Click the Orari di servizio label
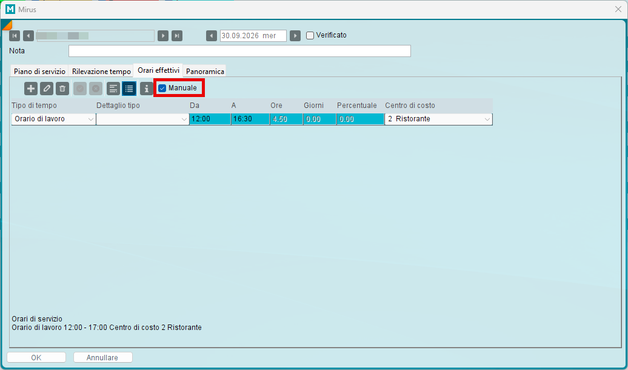Screen dimensions: 628x370 click(x=37, y=318)
